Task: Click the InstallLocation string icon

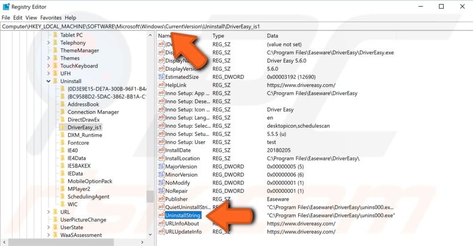Action: [161, 158]
